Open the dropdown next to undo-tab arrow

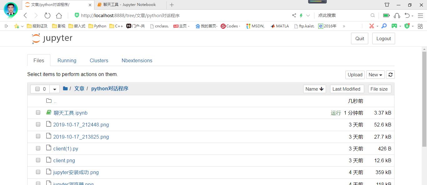[413, 16]
